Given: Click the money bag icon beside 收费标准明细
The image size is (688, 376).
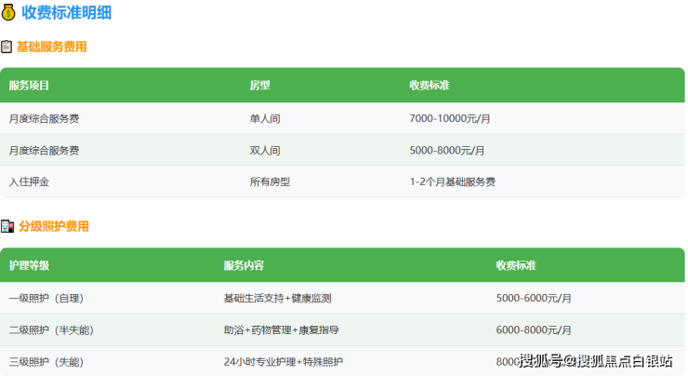Looking at the screenshot, I should 8,13.
